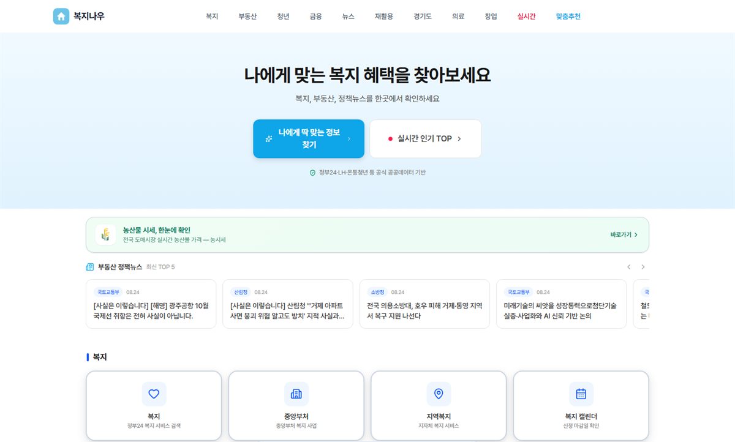Open the 중앙부처 복지 사업 card
The width and height of the screenshot is (735, 442).
(296, 406)
